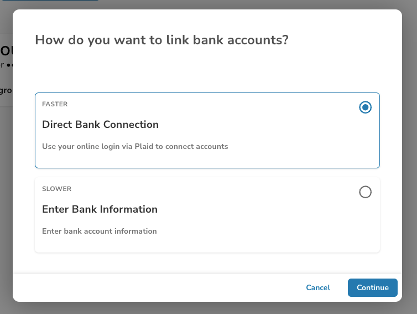Click the "Enter bank account information" description
This screenshot has width=417, height=314.
coord(100,231)
